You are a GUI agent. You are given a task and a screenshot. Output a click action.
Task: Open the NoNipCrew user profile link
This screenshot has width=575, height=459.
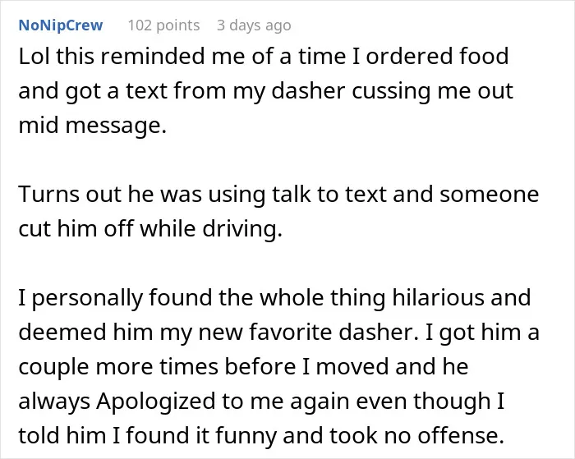[61, 25]
